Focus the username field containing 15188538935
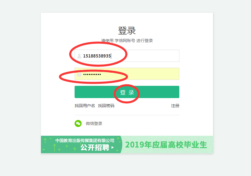 click(127, 56)
